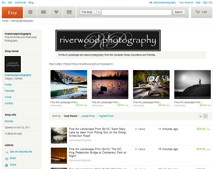This screenshot has height=169, width=213.
Task: Open Saint Mary Lake listing title
Action: [x=98, y=132]
